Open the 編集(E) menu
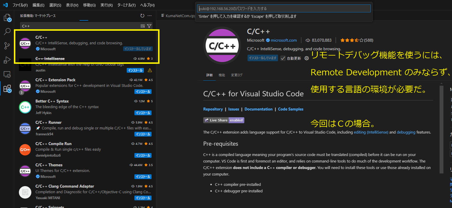 (38, 5)
